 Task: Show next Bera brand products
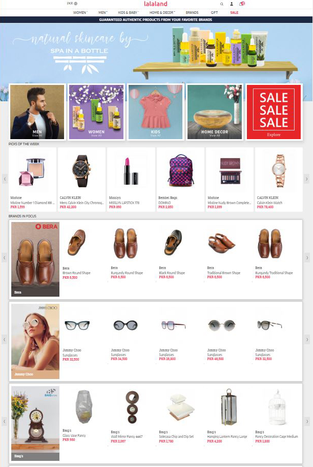(x=307, y=258)
